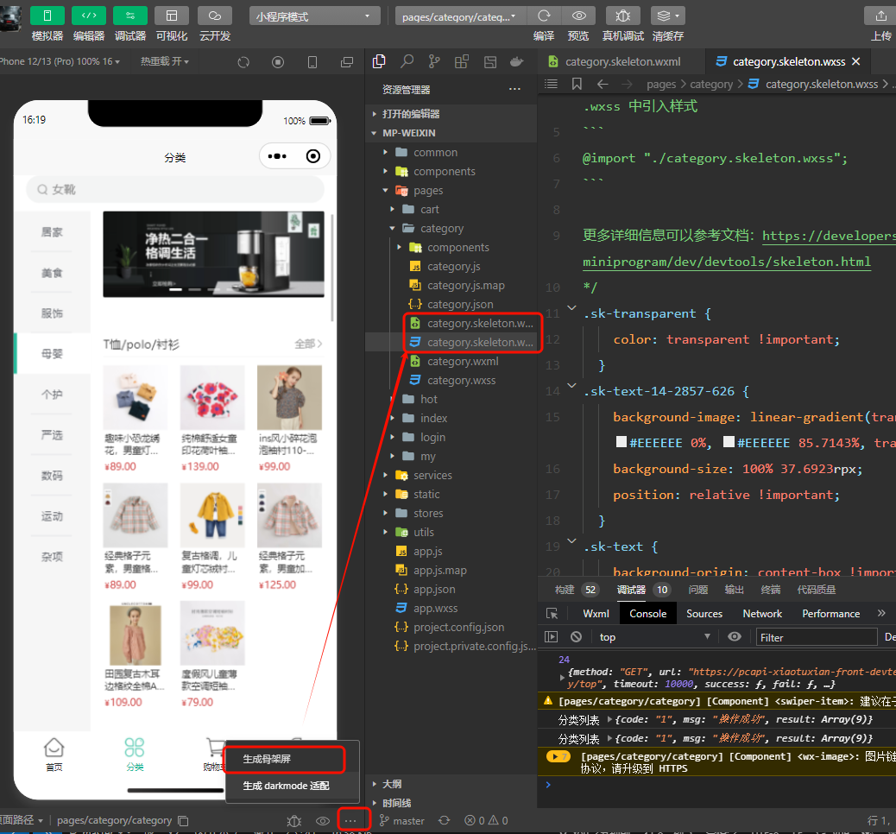
Task: Open the top context dropdown
Action: click(654, 637)
